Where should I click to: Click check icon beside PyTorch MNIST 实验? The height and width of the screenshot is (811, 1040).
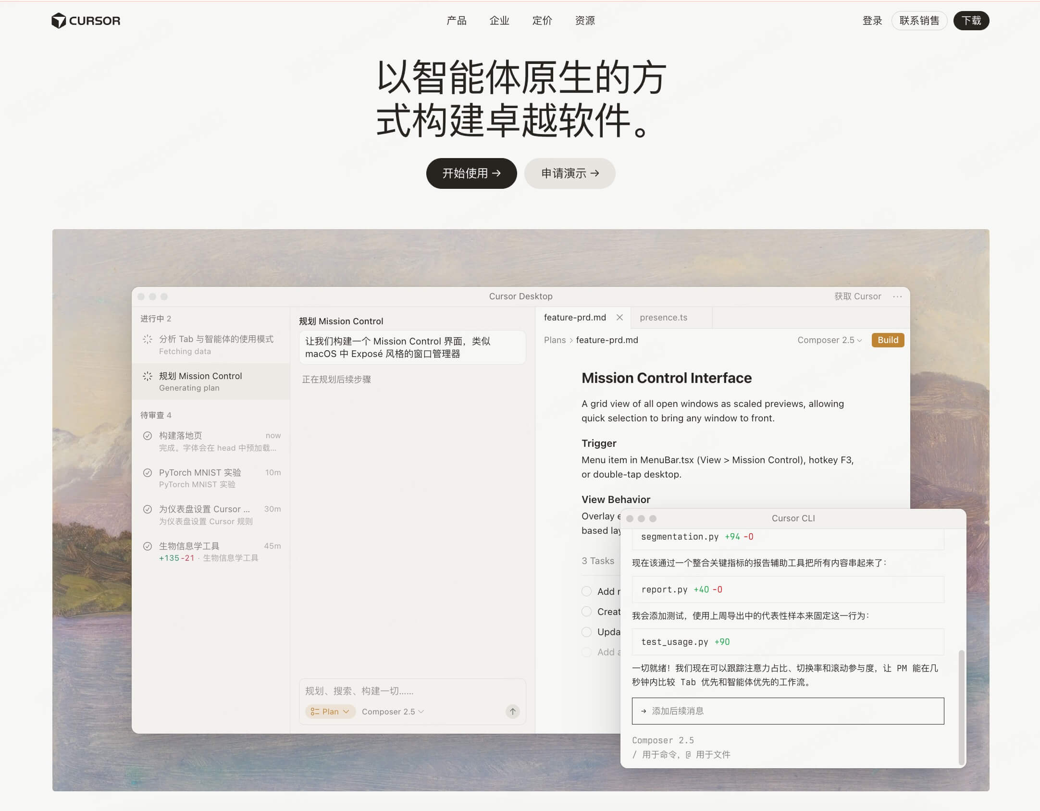(x=148, y=473)
